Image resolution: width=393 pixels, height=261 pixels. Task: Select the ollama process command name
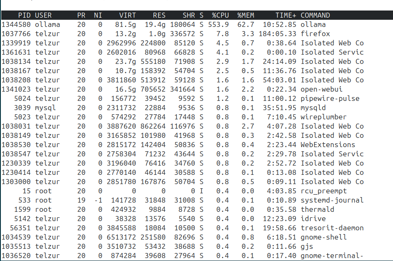pos(313,24)
